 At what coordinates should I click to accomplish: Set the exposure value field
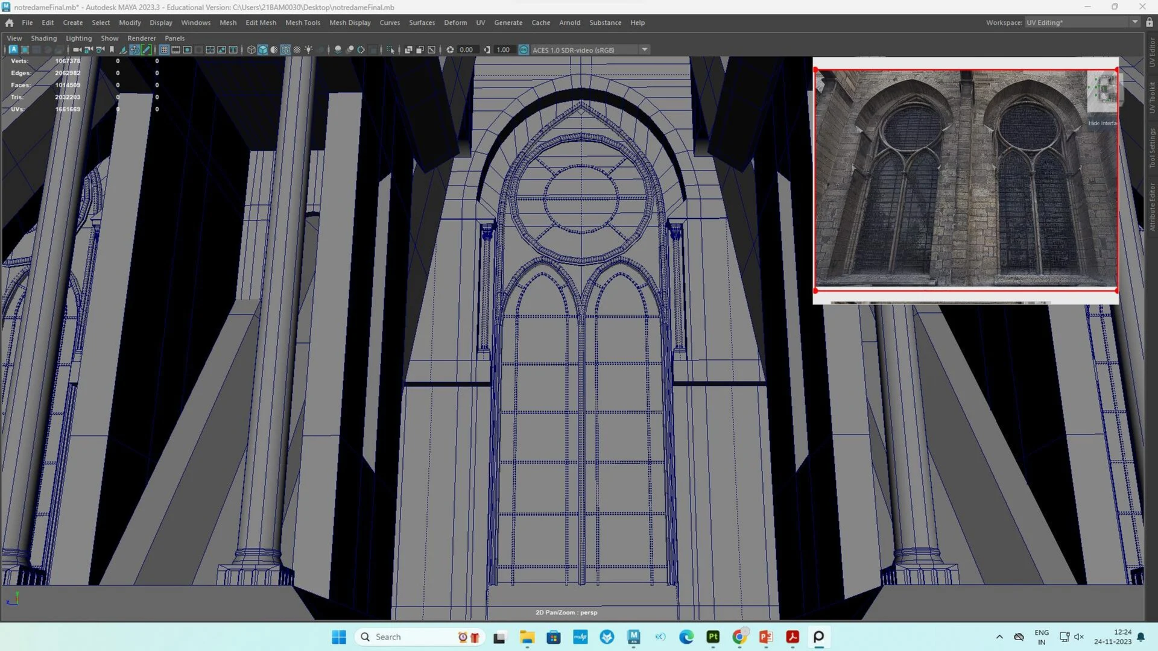tap(467, 49)
